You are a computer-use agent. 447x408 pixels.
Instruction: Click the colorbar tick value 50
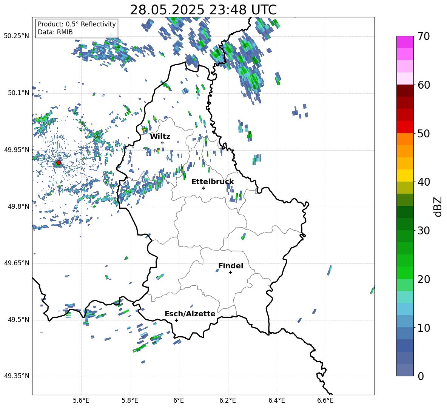pos(424,134)
